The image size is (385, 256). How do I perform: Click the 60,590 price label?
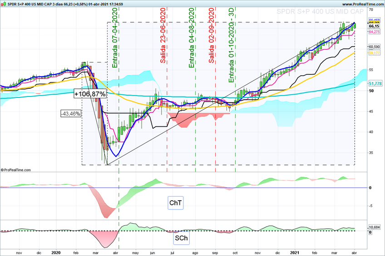coord(374,47)
